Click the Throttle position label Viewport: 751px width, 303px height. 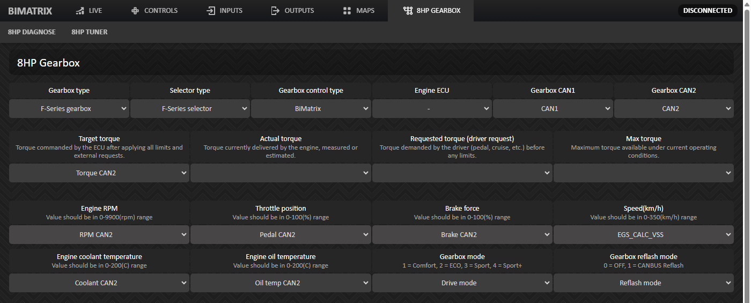click(x=281, y=209)
